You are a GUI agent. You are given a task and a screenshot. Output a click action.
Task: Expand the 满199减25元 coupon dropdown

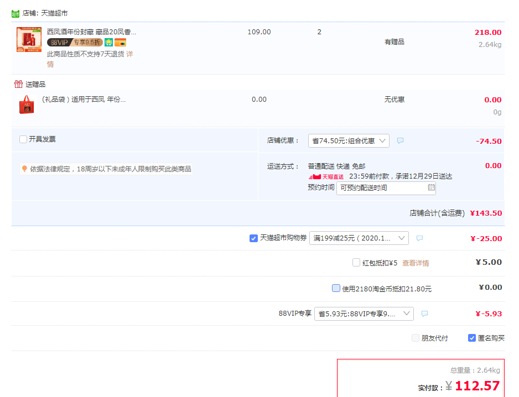point(359,238)
